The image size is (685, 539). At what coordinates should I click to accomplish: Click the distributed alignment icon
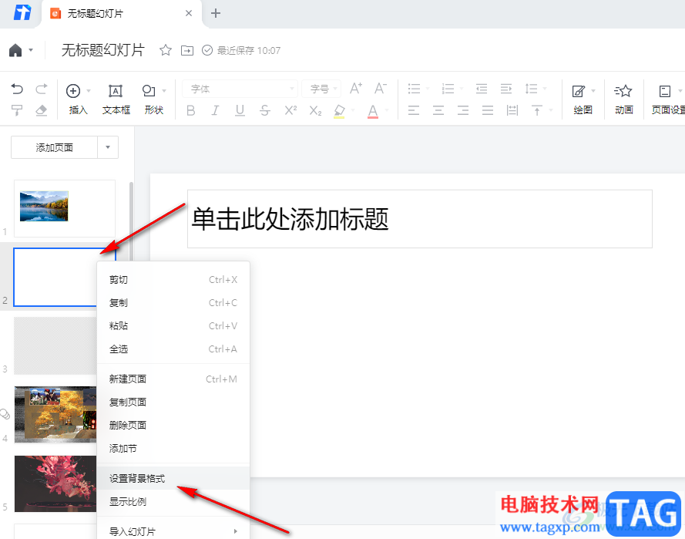pos(512,110)
